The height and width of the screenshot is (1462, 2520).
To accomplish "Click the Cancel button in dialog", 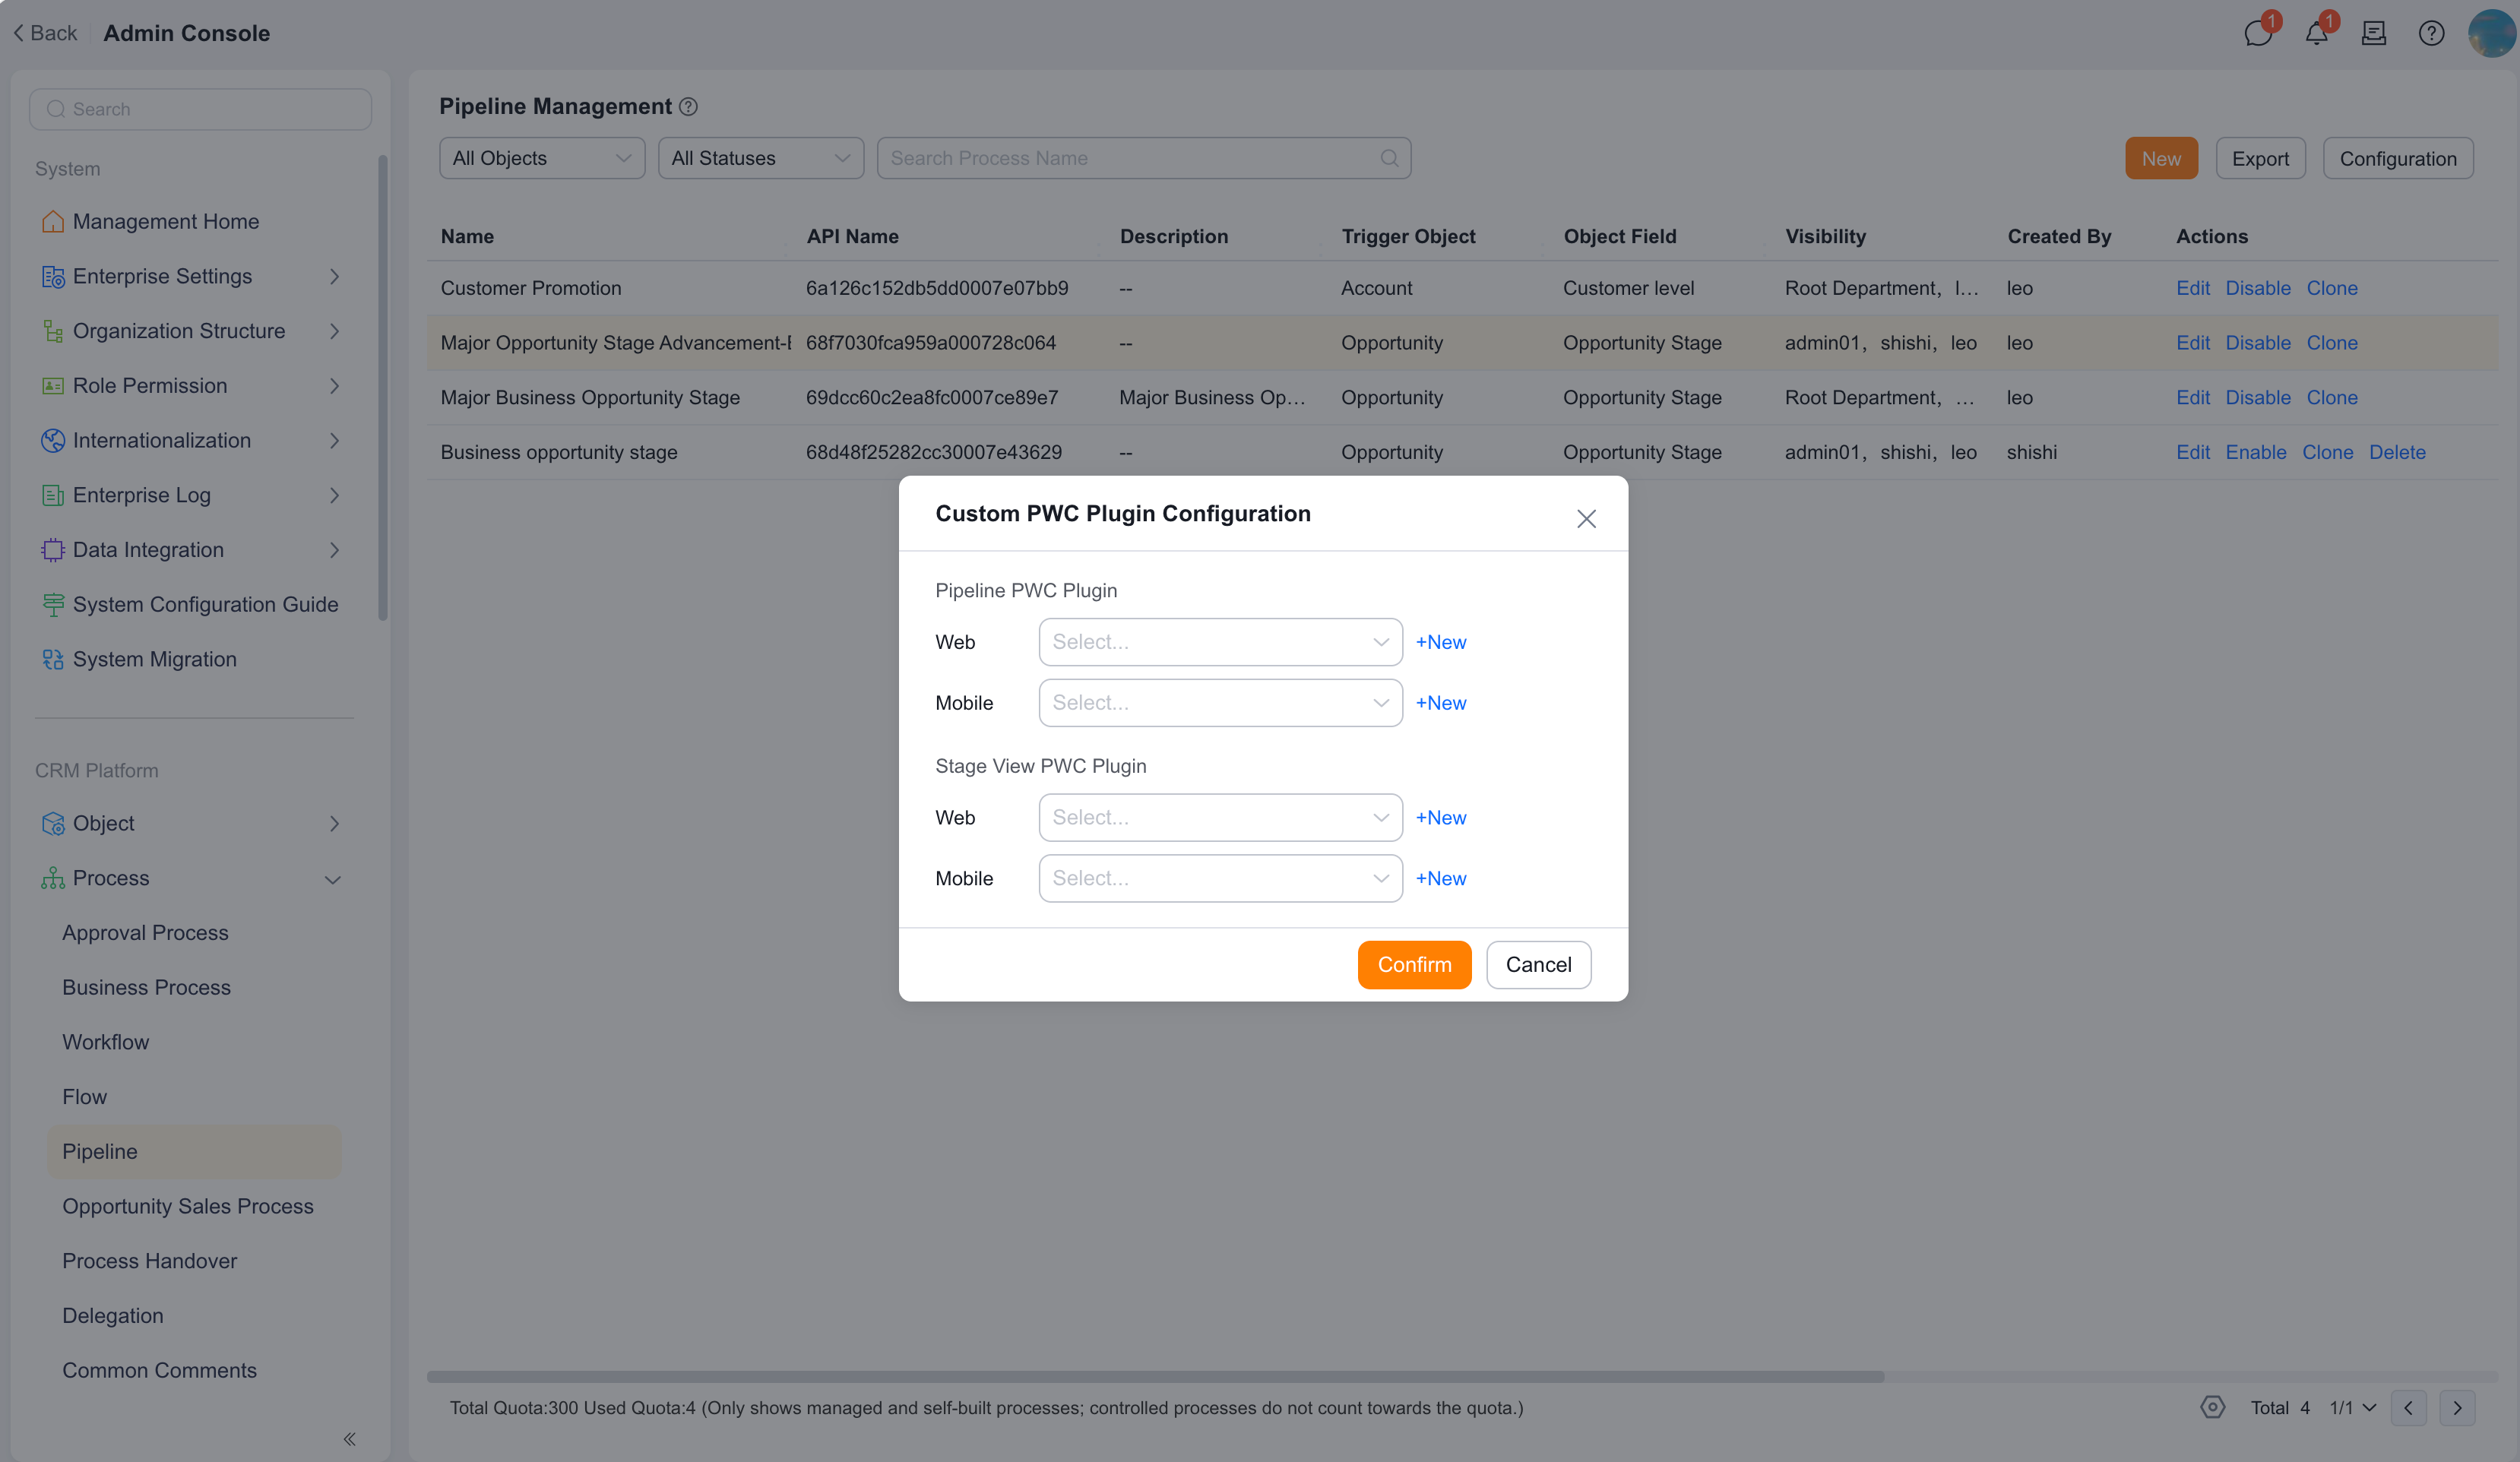I will [x=1538, y=964].
